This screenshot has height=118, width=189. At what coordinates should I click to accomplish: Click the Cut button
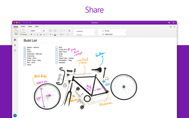coord(22,30)
